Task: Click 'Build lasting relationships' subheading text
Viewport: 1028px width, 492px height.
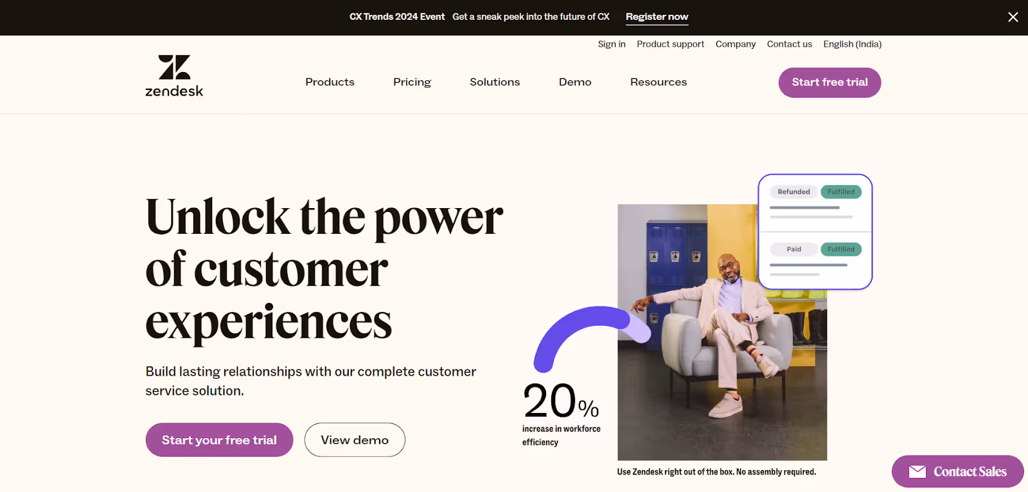Action: tap(310, 381)
